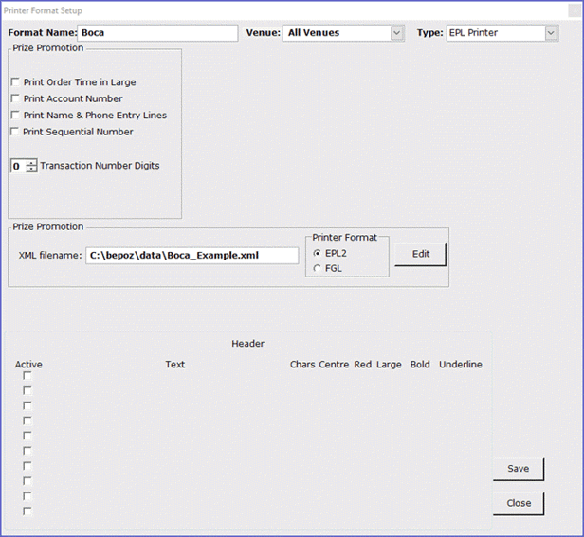Decrease Transaction Number Digits with down arrow
The height and width of the screenshot is (537, 584).
tap(32, 170)
